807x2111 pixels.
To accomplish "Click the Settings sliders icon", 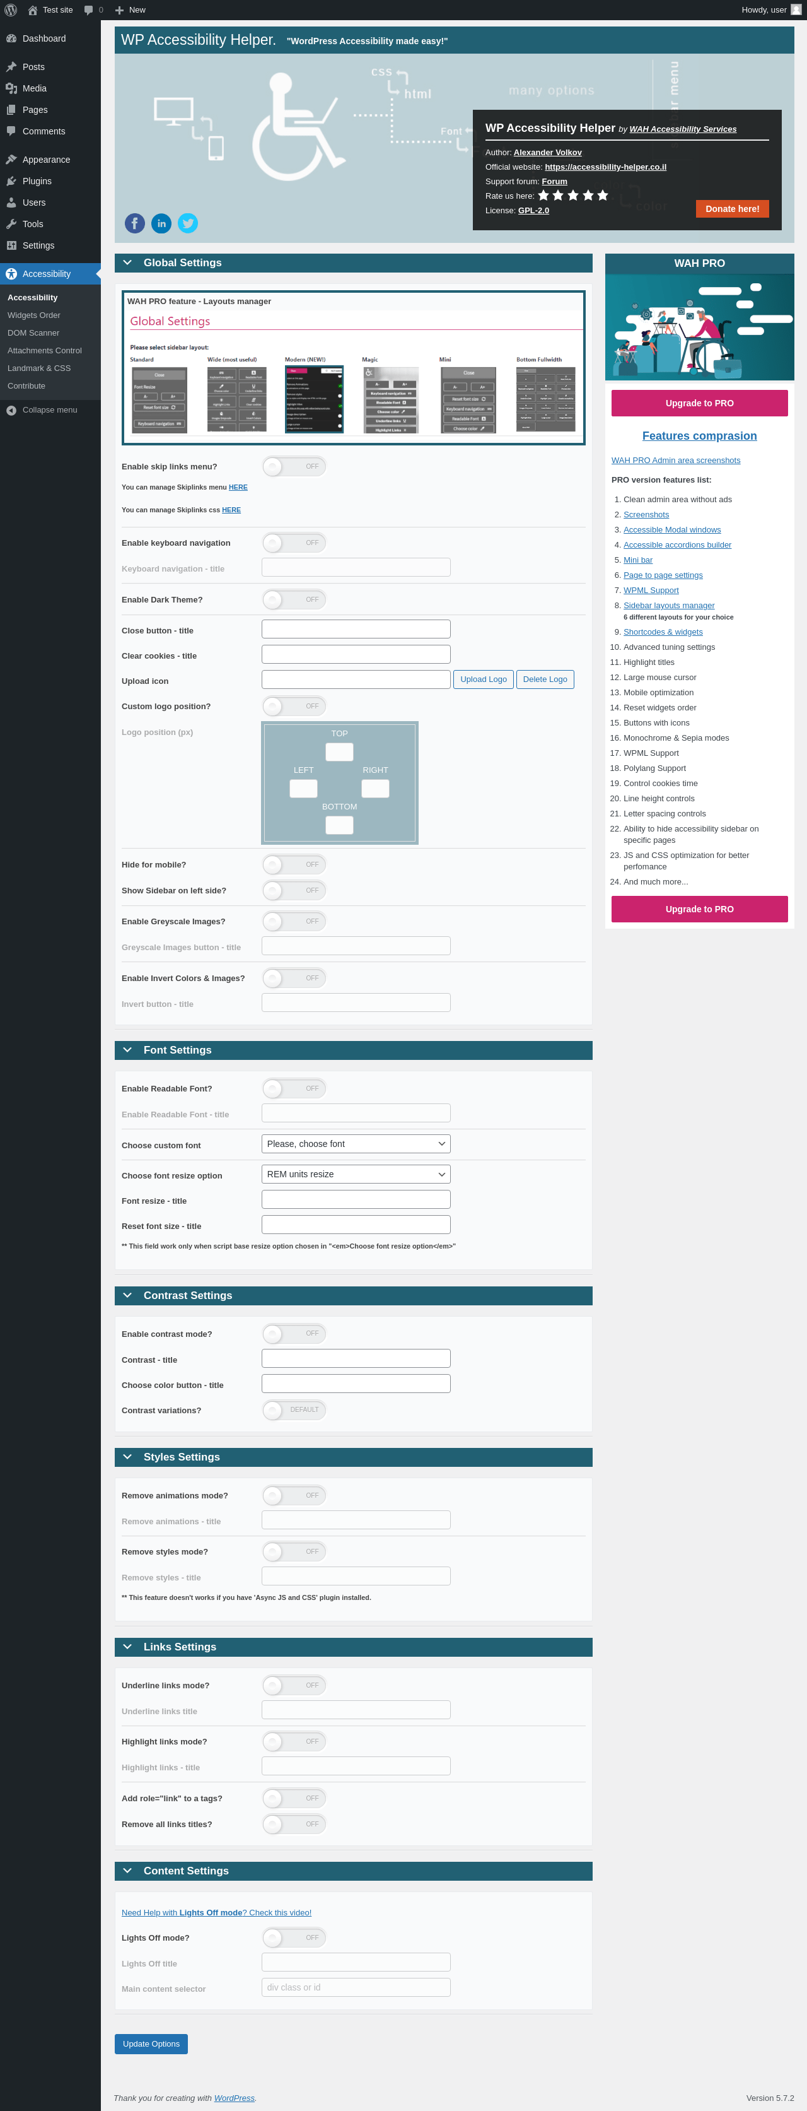I will pos(11,245).
